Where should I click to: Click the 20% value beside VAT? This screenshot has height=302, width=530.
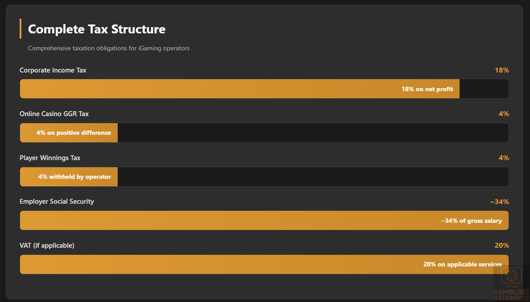coord(501,246)
